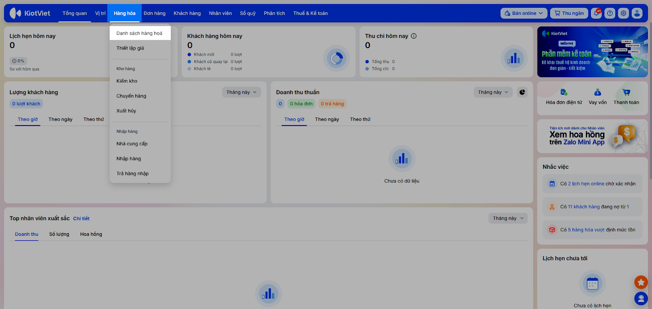The width and height of the screenshot is (652, 309).
Task: Open the user account avatar
Action: tap(637, 13)
